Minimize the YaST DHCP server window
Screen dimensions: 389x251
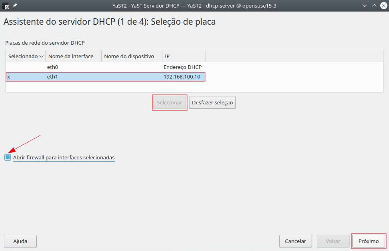365,6
